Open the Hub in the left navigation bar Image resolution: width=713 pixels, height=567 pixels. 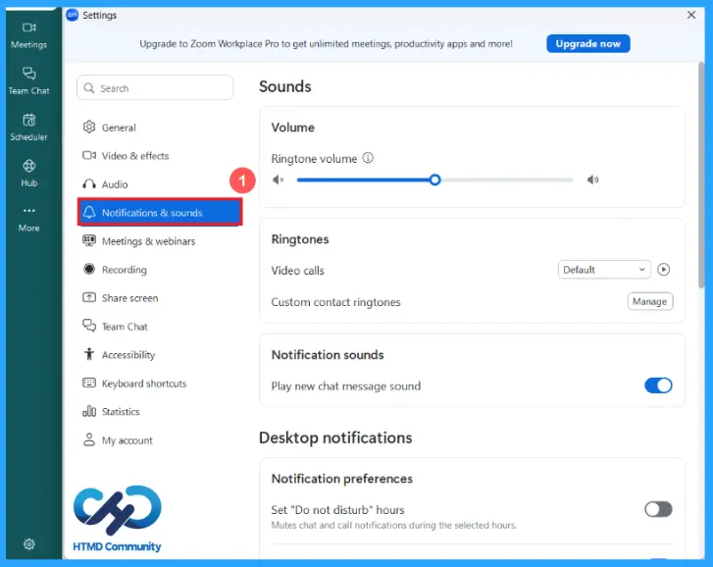tap(28, 174)
